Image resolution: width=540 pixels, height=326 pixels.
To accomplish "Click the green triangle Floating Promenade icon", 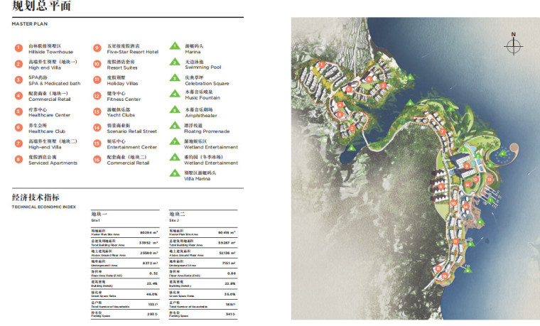I will tap(174, 128).
